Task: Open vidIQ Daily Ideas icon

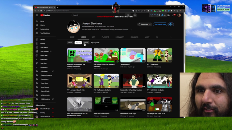Action: 37,71
